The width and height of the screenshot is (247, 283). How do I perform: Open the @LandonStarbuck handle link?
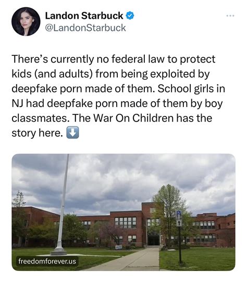[x=85, y=28]
